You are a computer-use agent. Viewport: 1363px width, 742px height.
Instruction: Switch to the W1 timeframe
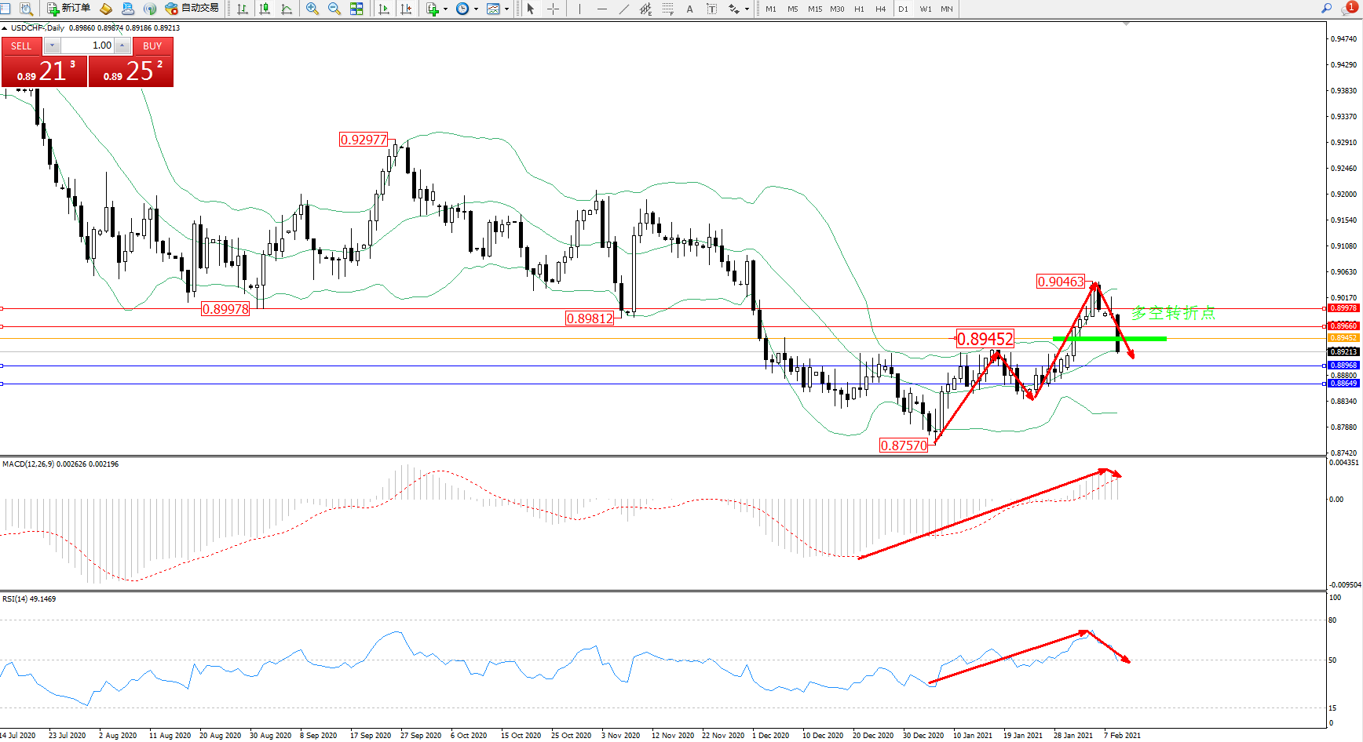pyautogui.click(x=925, y=9)
